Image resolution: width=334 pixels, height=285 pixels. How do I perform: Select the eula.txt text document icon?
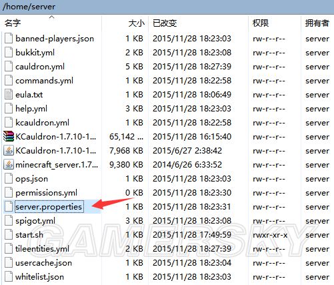coord(9,95)
